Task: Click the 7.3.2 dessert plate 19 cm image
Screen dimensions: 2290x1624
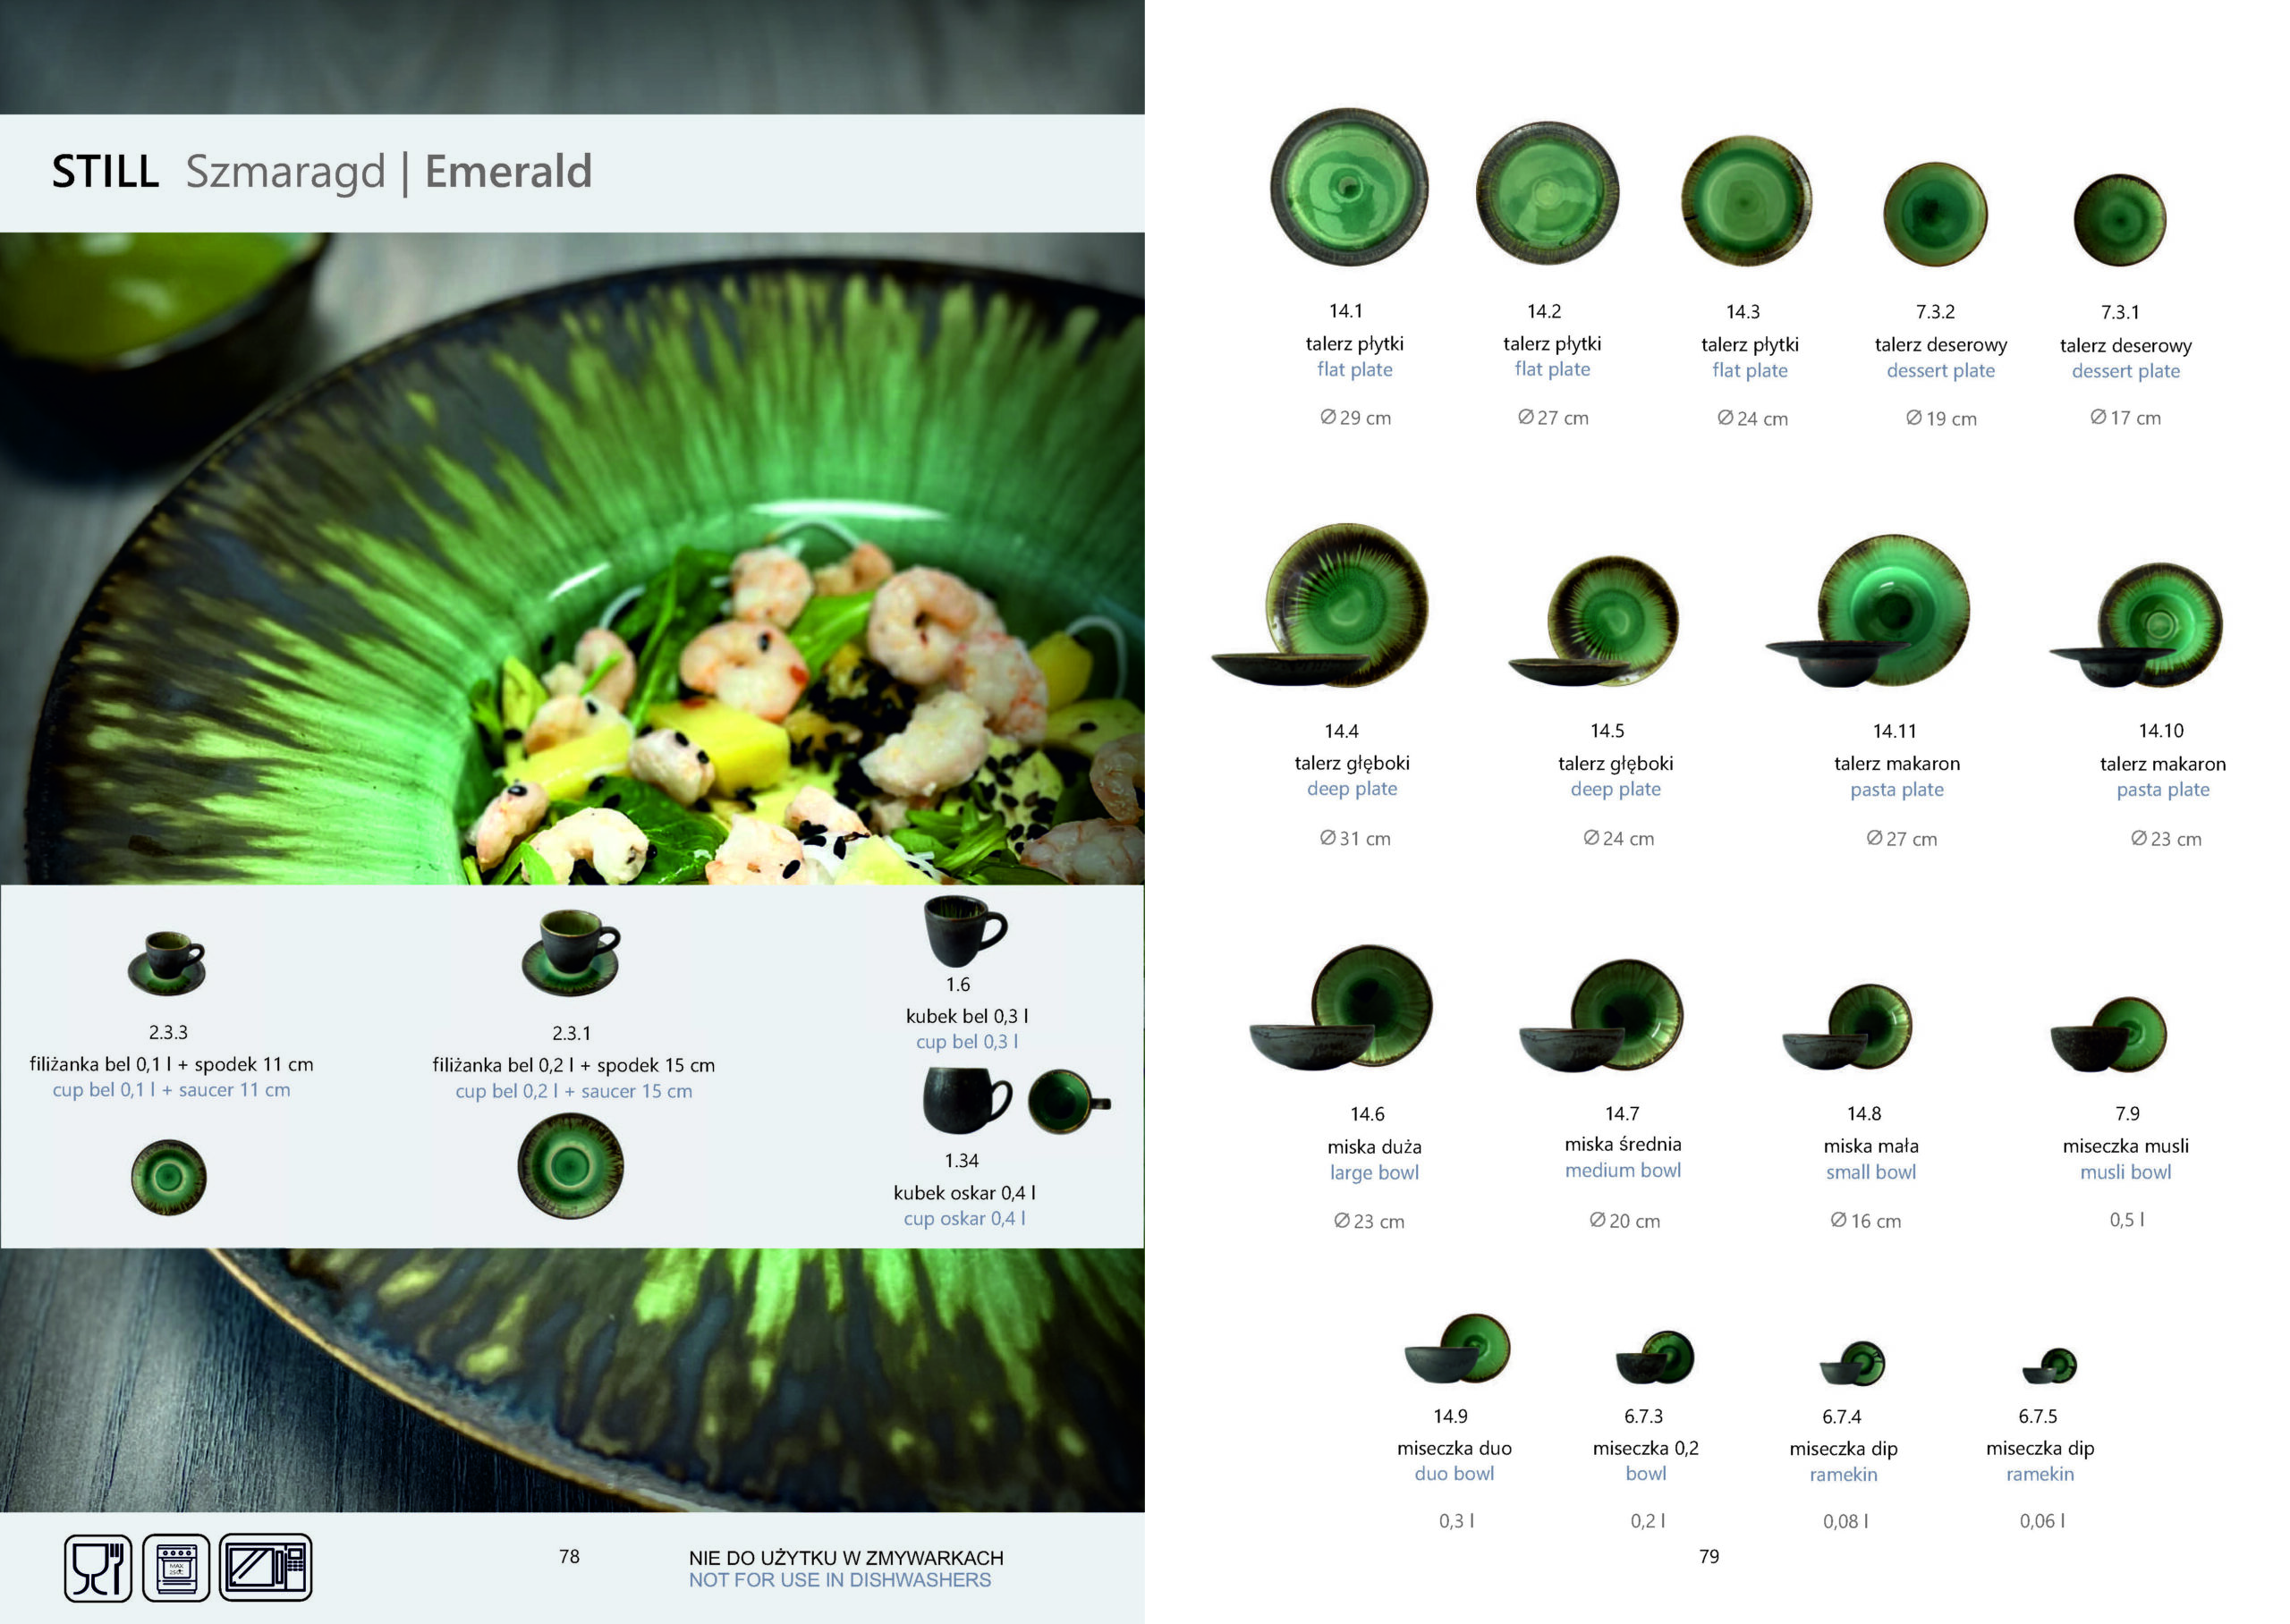Action: pos(1935,214)
